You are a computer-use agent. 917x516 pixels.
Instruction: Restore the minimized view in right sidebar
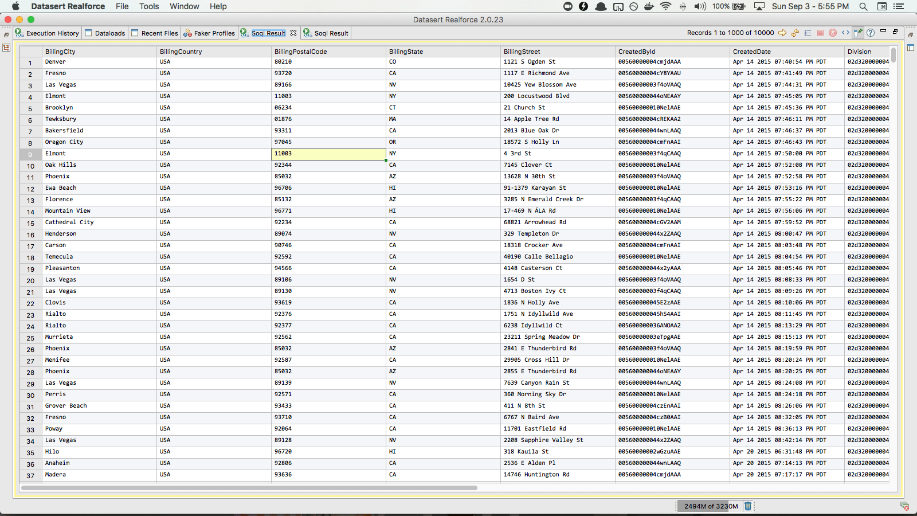[911, 35]
